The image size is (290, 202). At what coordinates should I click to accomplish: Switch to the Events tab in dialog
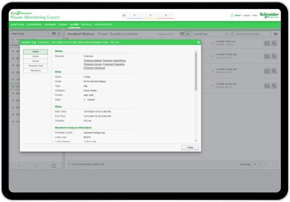click(x=35, y=61)
